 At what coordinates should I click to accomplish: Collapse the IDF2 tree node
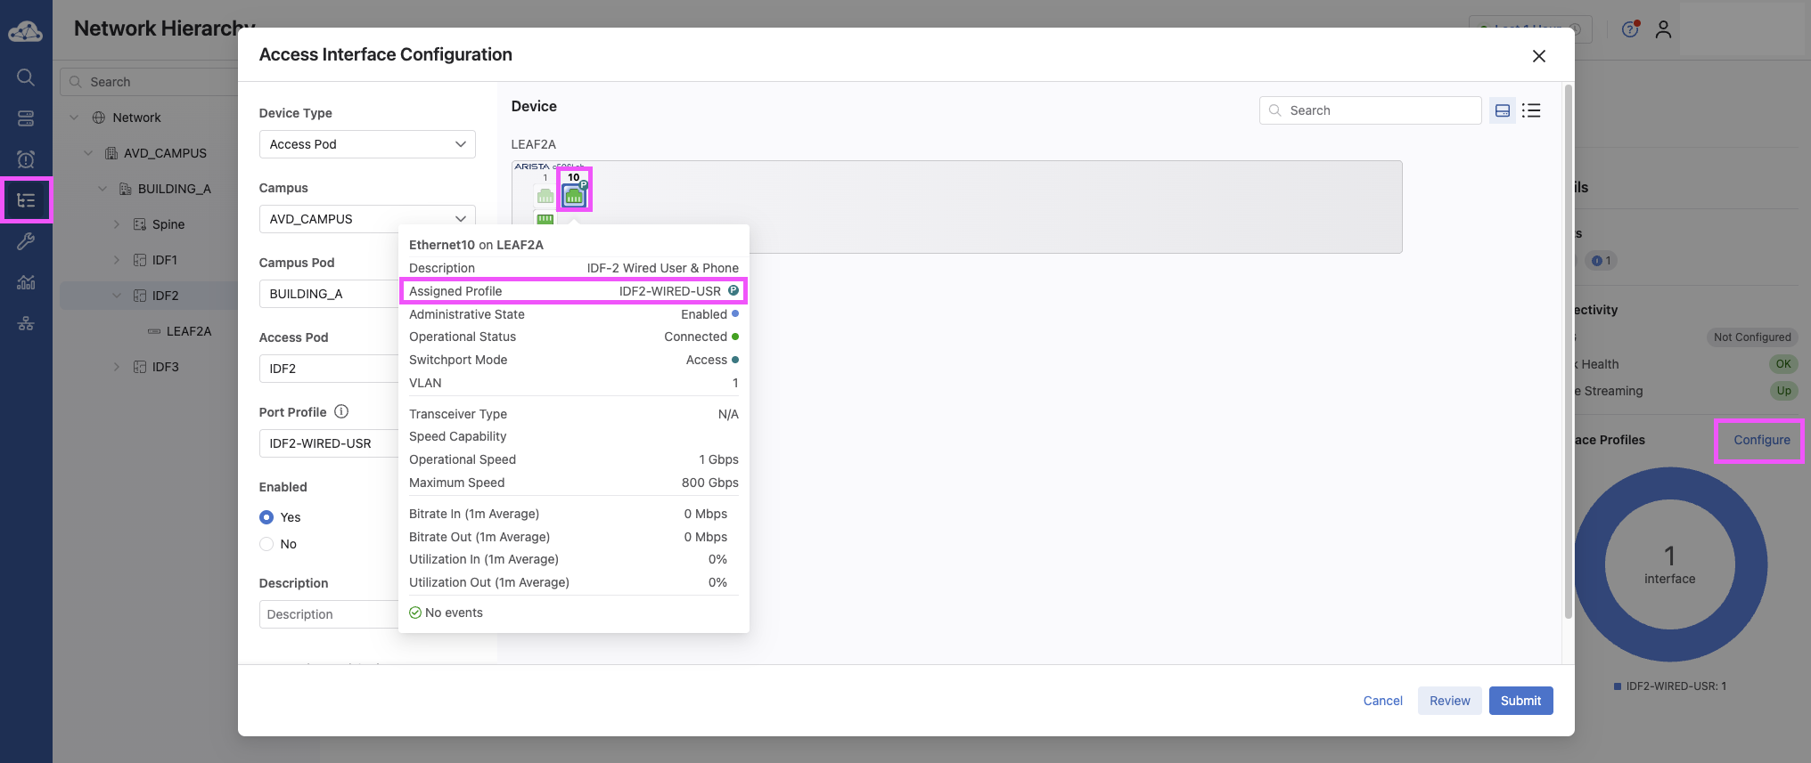(x=117, y=296)
